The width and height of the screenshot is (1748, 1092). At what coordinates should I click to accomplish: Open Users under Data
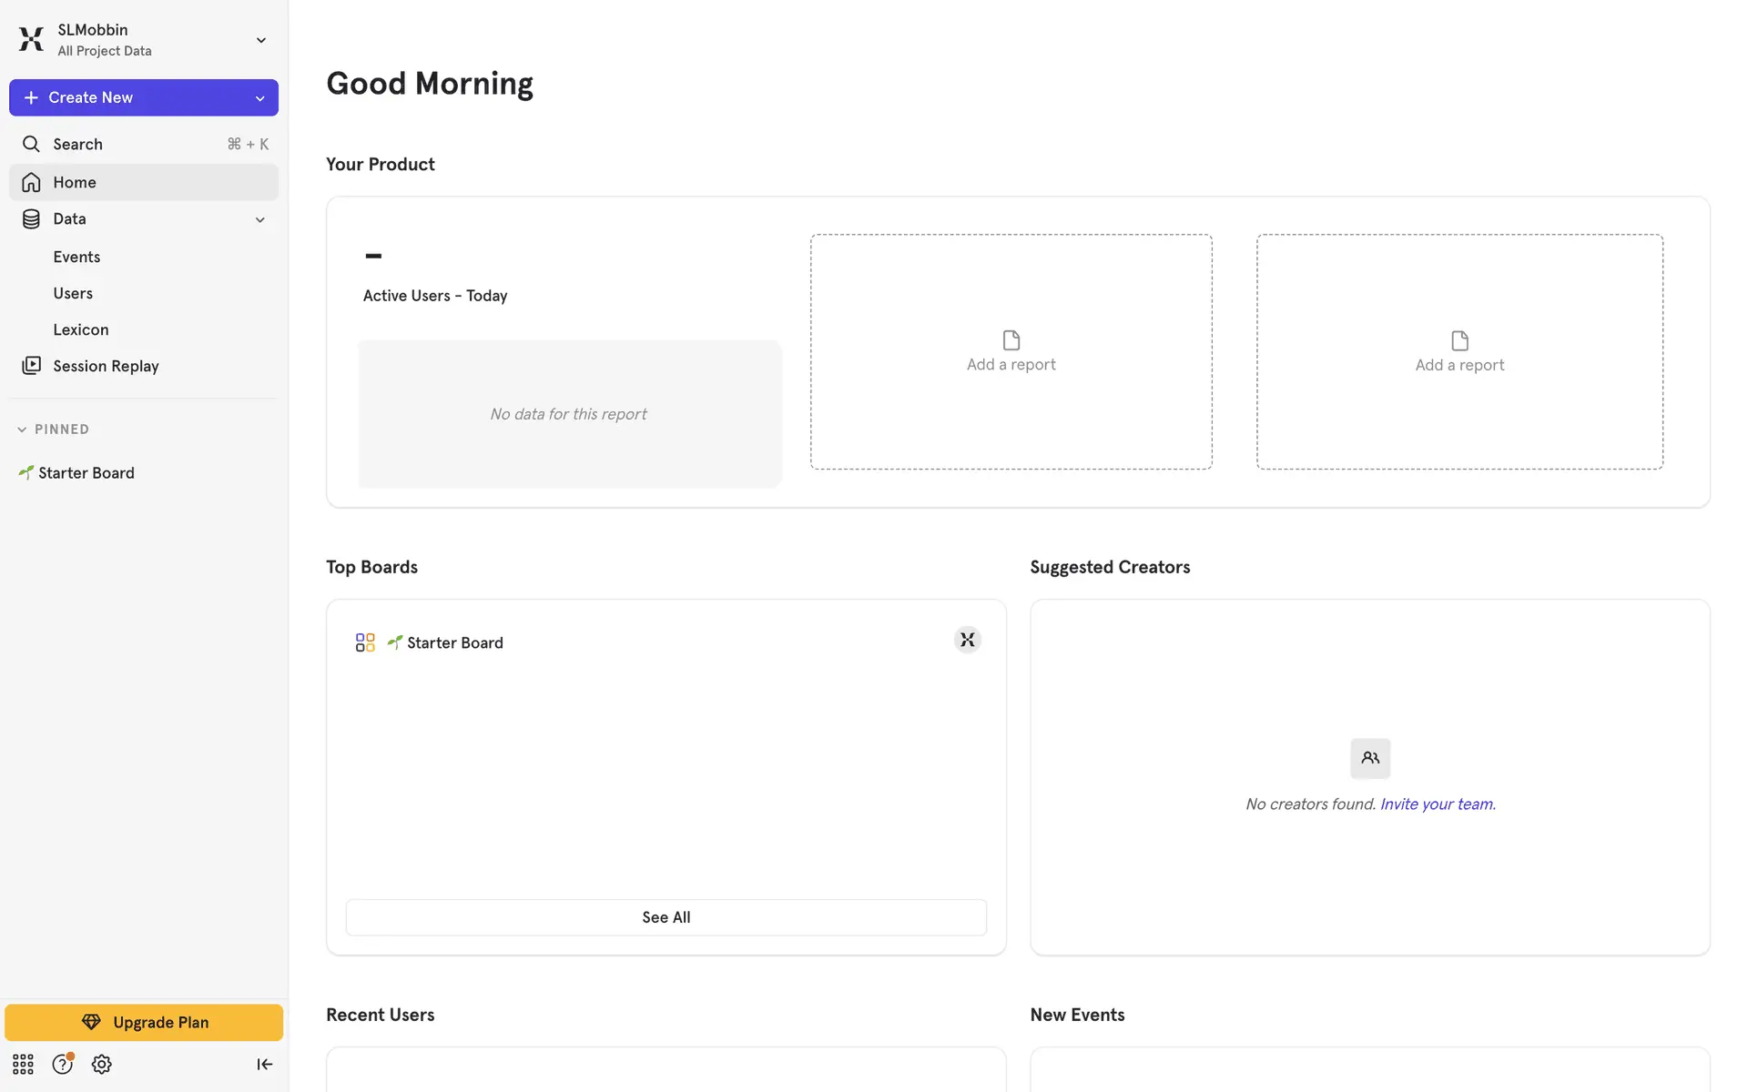[x=73, y=293]
